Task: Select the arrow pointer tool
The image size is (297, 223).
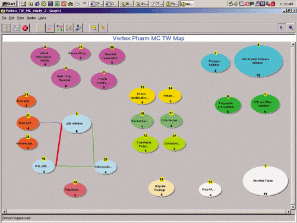Action: [282, 28]
